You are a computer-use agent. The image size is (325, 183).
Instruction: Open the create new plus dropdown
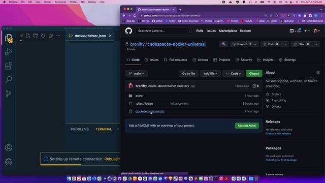click(x=307, y=31)
